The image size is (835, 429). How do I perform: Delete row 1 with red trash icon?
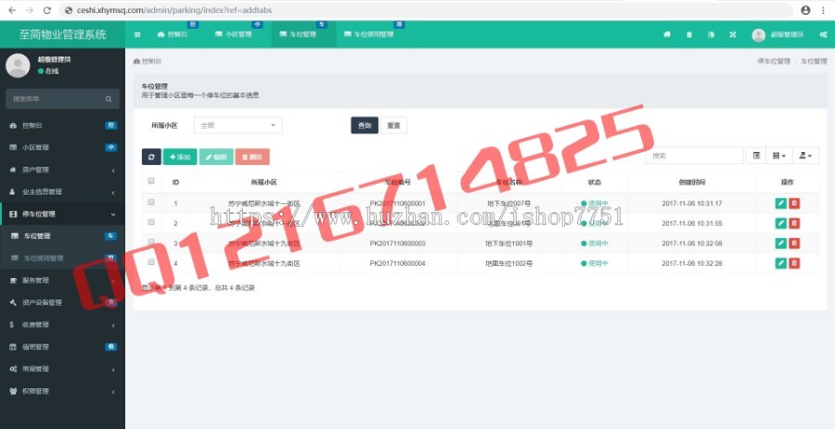click(x=794, y=203)
